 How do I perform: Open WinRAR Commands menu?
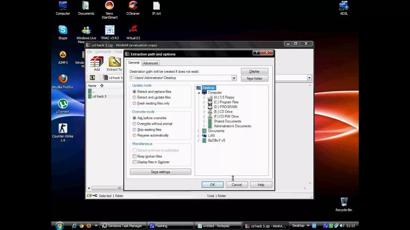(103, 52)
